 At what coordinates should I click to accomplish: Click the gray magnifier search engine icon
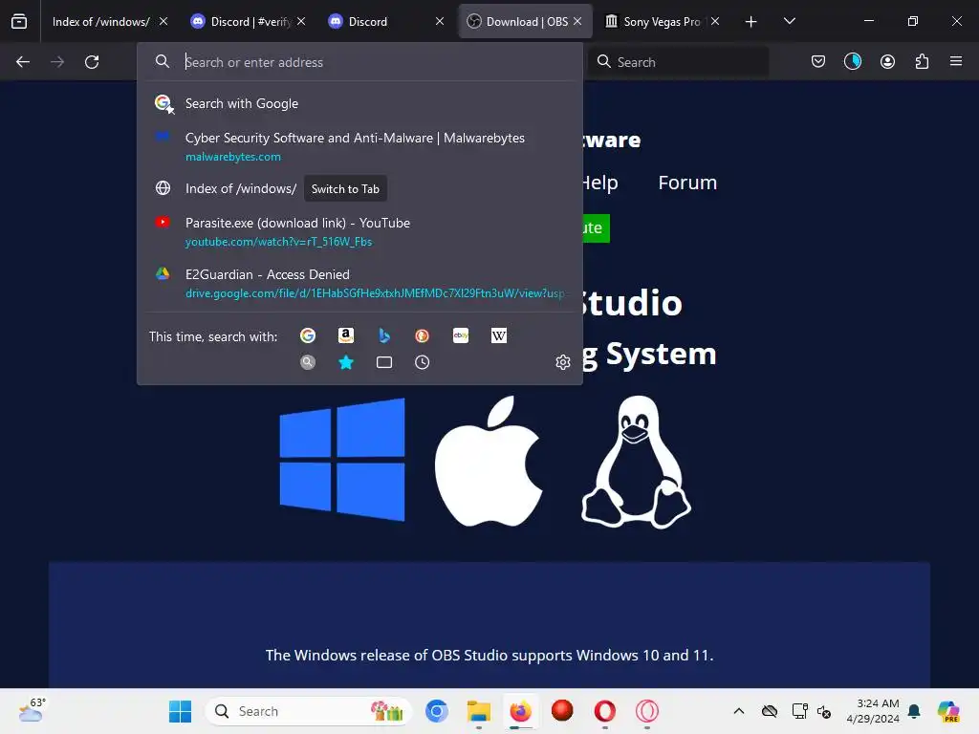(x=308, y=362)
